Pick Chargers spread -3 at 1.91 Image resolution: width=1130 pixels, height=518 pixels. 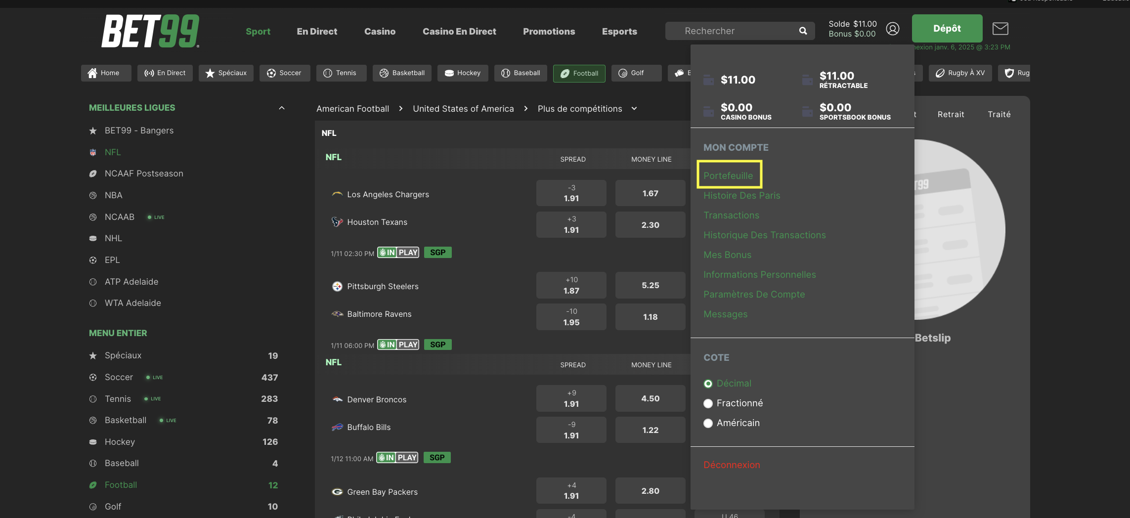(x=571, y=193)
